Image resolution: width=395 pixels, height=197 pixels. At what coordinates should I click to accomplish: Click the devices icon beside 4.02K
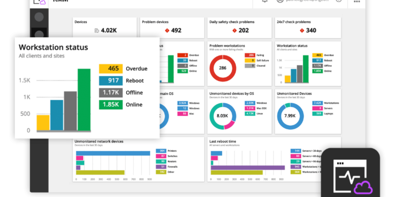[x=97, y=31]
